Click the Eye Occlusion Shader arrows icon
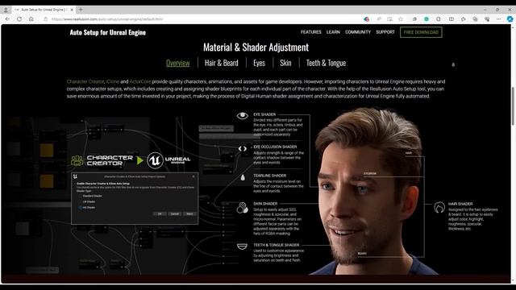This screenshot has height=290, width=516. [243, 148]
